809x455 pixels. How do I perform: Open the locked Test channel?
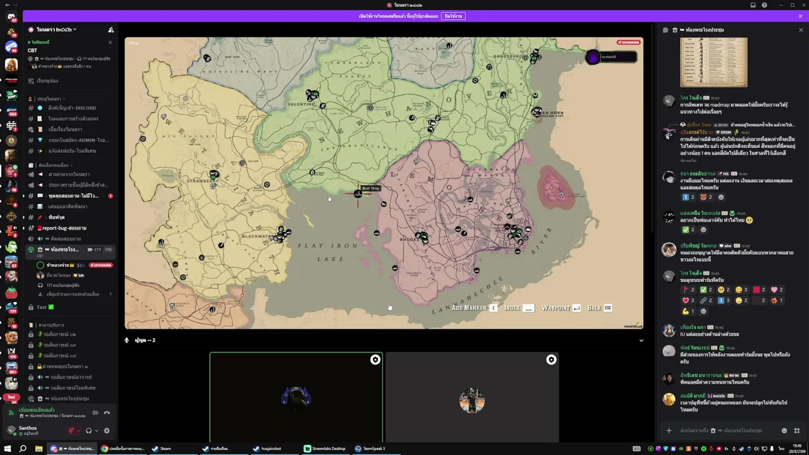70,307
